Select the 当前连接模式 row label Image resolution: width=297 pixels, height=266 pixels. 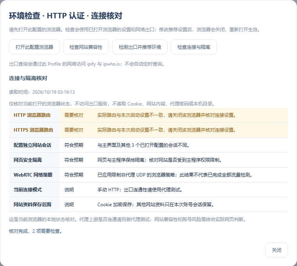28,190
